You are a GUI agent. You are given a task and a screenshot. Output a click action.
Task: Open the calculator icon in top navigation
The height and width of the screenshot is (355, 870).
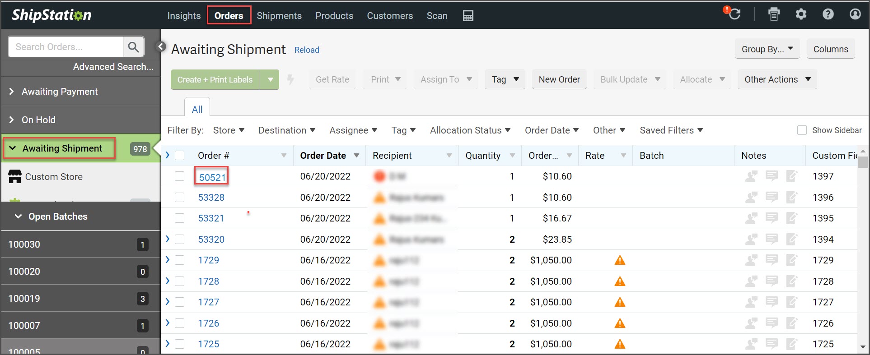coord(468,16)
